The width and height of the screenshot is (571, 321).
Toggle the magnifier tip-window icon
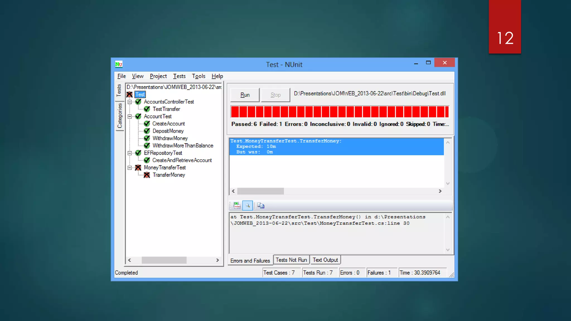pyautogui.click(x=248, y=205)
